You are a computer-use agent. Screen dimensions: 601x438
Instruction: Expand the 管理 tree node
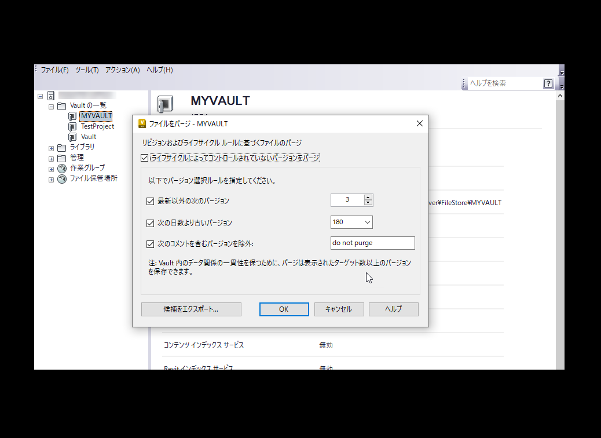pos(51,159)
